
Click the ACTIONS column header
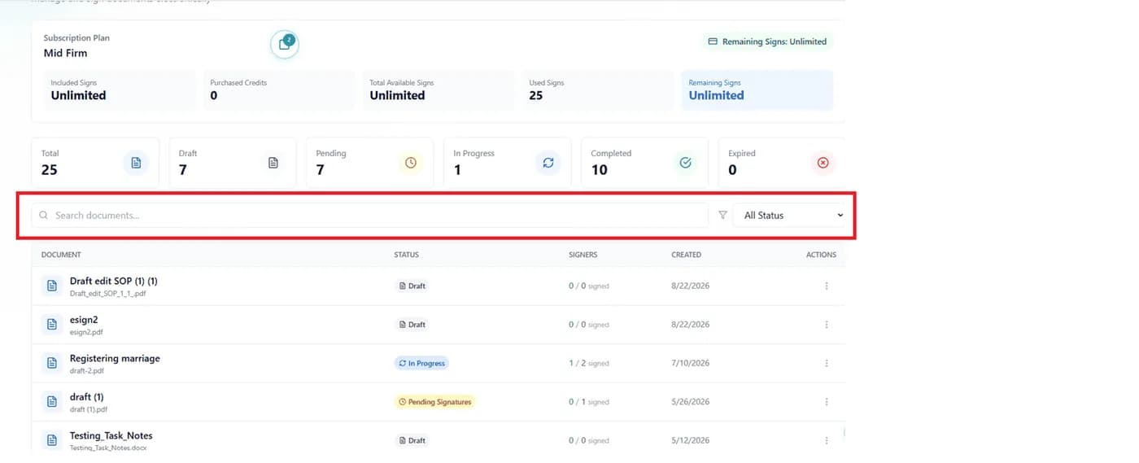click(x=821, y=255)
